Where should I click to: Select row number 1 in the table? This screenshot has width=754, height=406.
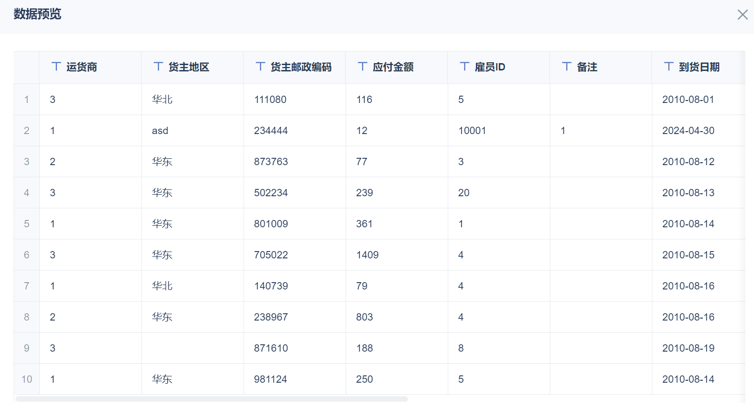27,100
